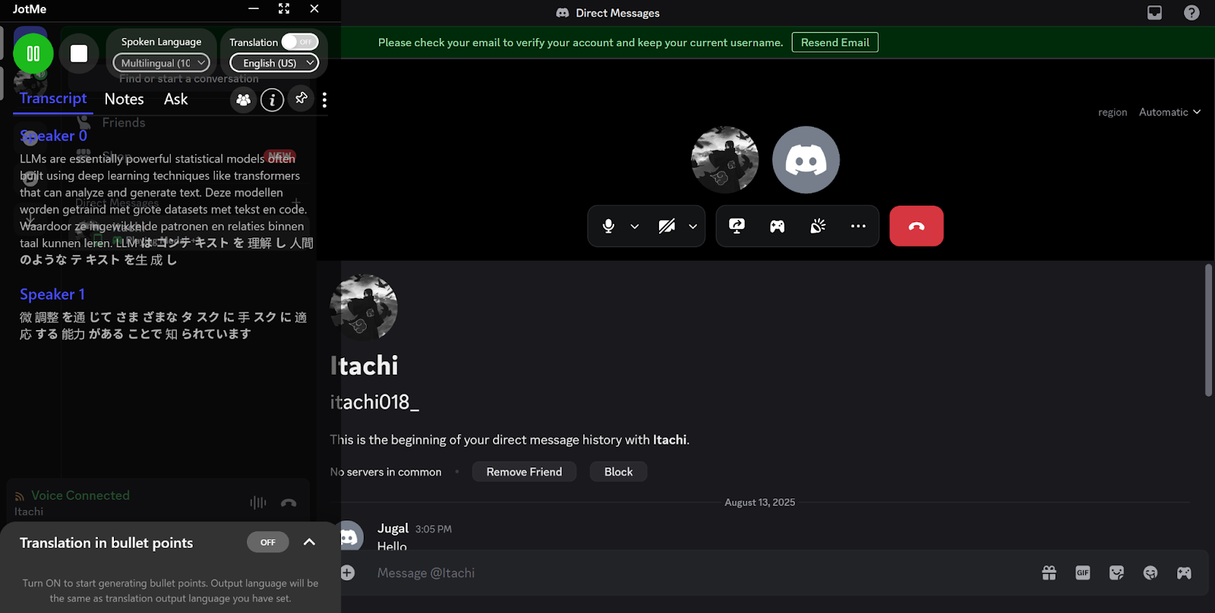Toggle noise suppression icon in Voice Connected panel
The width and height of the screenshot is (1215, 613).
pyautogui.click(x=258, y=503)
